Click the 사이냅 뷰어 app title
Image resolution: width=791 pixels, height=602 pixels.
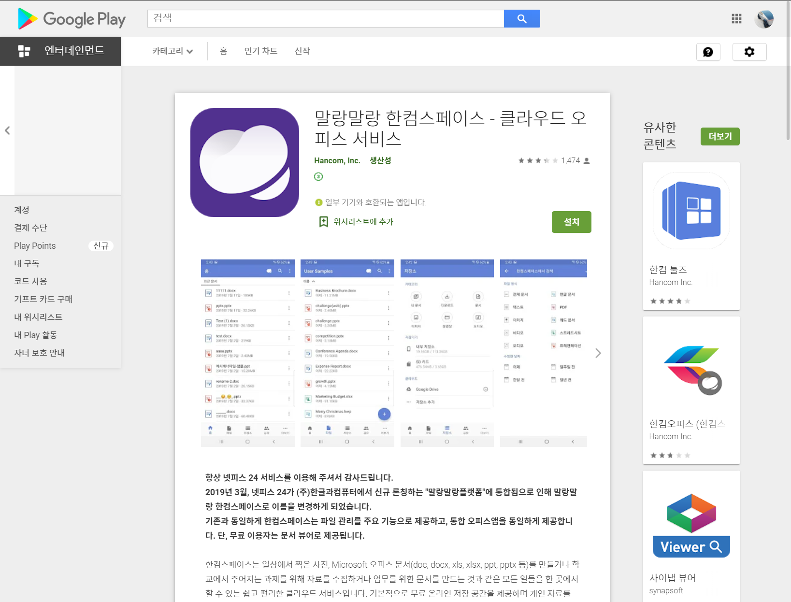click(x=672, y=578)
